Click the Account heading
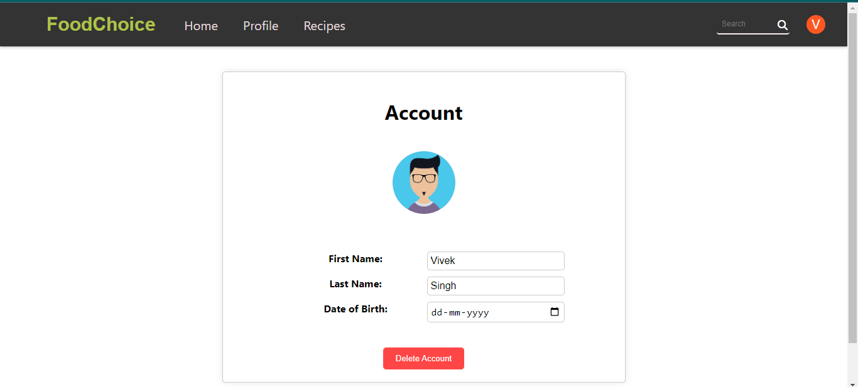The height and width of the screenshot is (387, 858). [424, 113]
